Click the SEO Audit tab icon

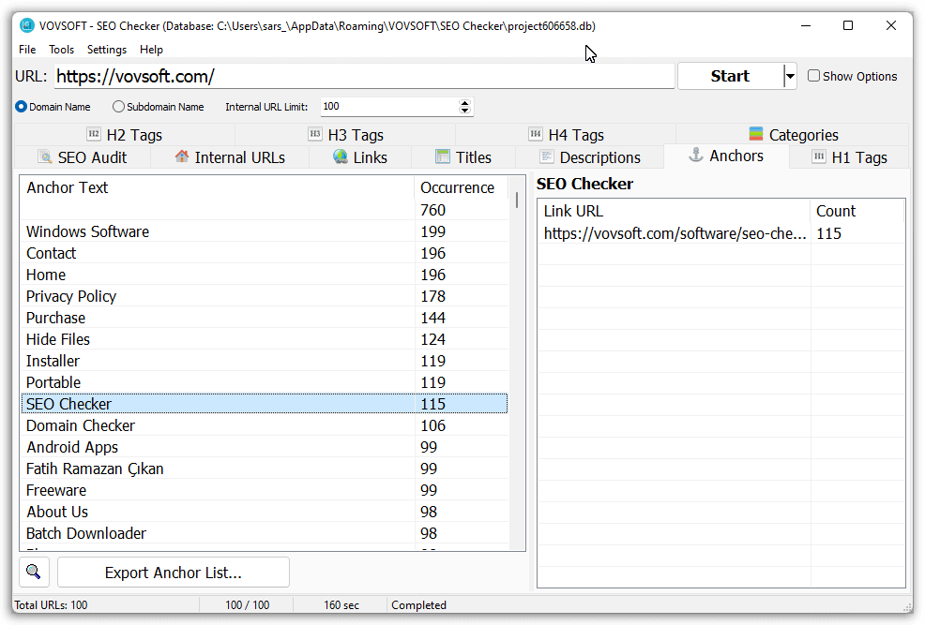coord(45,156)
